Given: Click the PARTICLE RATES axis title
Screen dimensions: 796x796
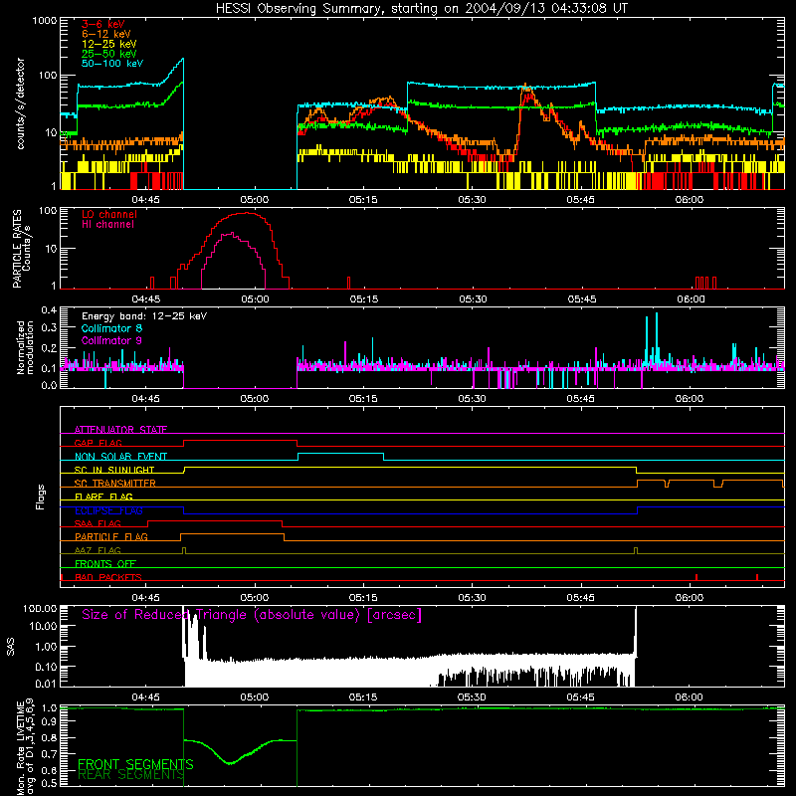Looking at the screenshot, I should click(17, 248).
